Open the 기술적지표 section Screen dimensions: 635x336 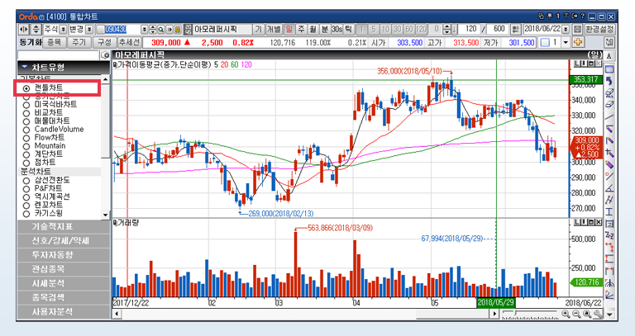(64, 227)
